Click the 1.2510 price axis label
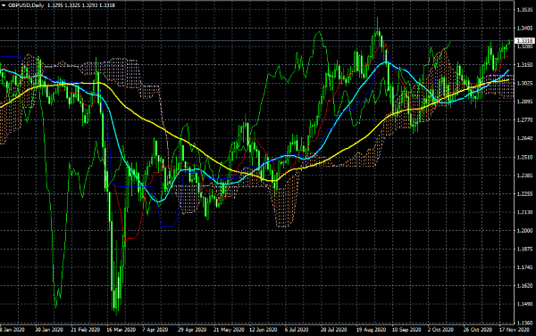 [x=525, y=157]
